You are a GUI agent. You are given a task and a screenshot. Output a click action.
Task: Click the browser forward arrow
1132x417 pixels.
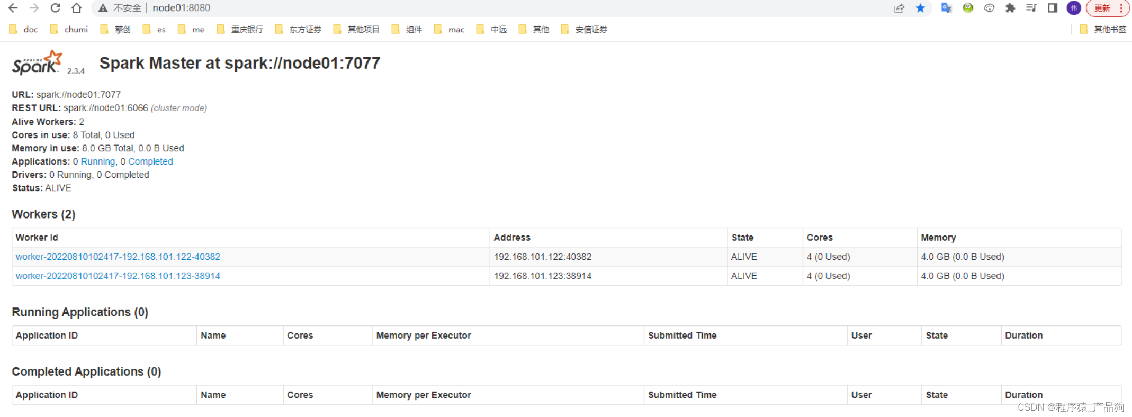click(34, 8)
